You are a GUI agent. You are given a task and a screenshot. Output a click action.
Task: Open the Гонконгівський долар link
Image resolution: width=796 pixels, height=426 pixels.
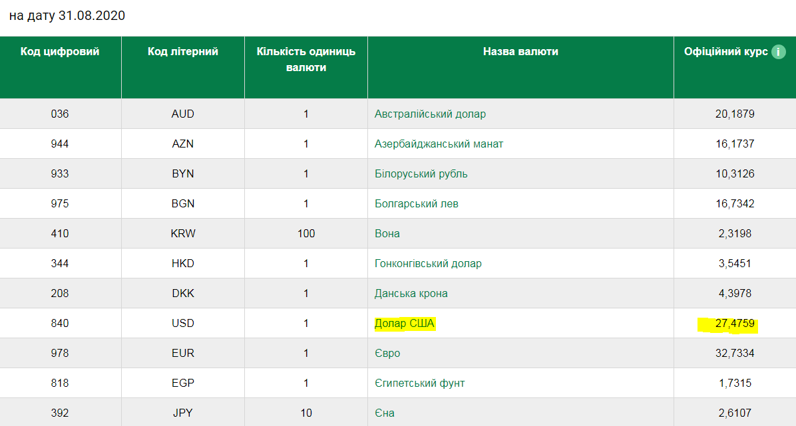(428, 263)
